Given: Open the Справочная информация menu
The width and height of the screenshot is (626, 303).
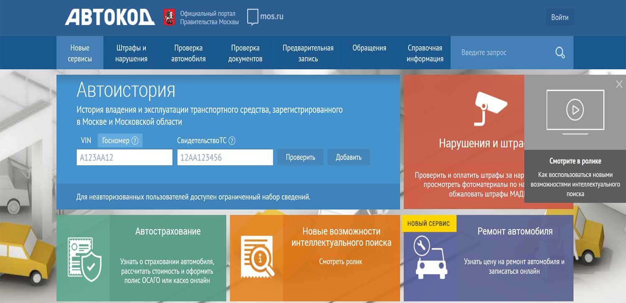Looking at the screenshot, I should click(425, 53).
